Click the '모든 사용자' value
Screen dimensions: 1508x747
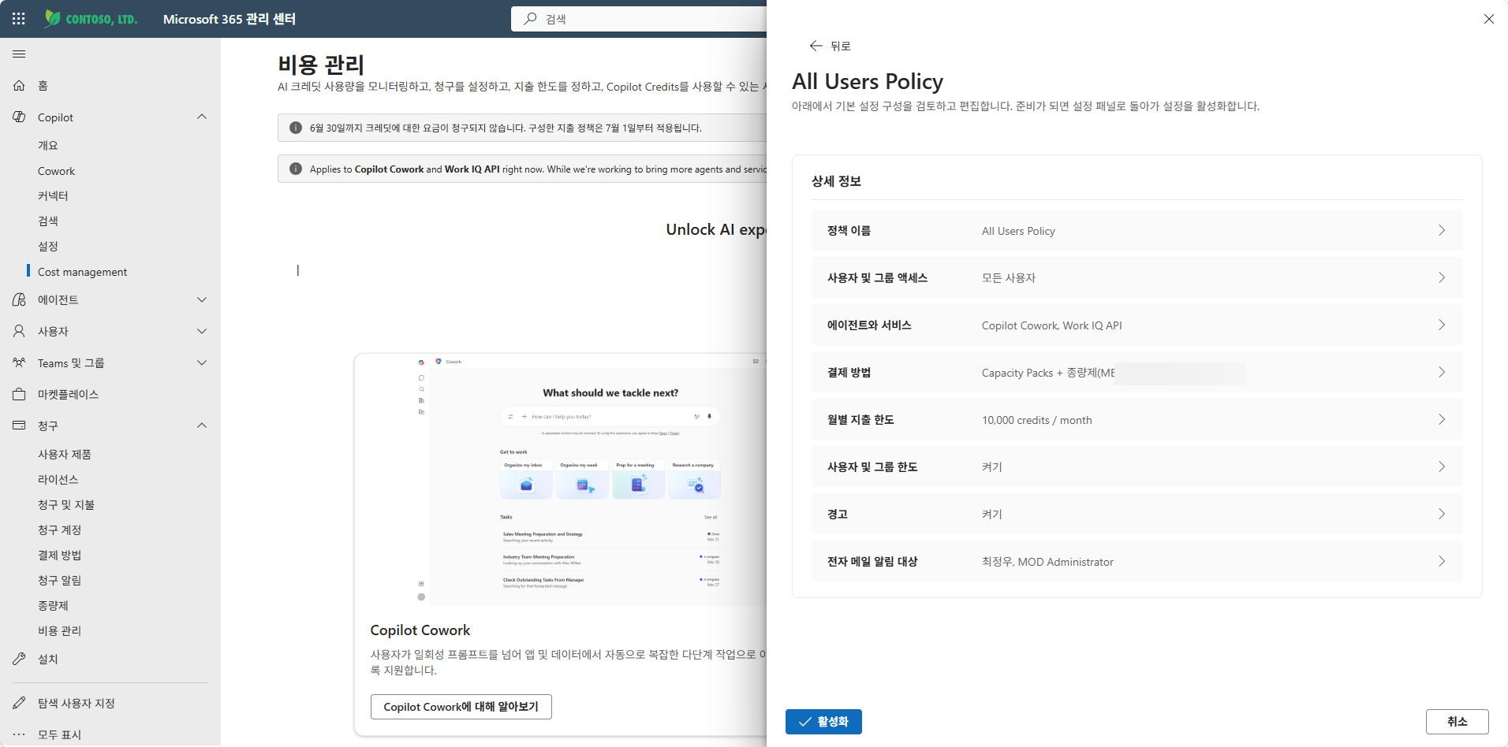(x=1008, y=278)
